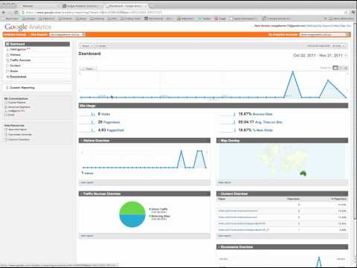The height and width of the screenshot is (268, 357).
Task: Click view report under Traffic Sources Overview
Action: pos(87,236)
